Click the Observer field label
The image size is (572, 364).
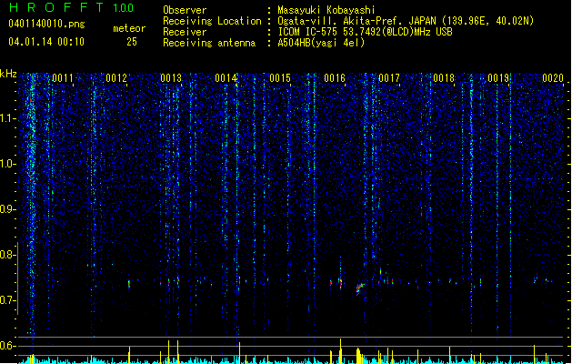(185, 10)
